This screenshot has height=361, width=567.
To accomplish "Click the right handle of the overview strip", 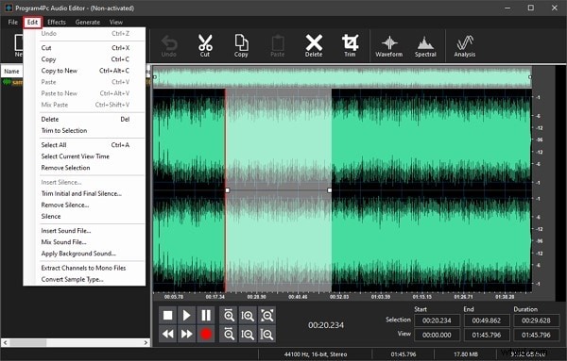I will (x=530, y=76).
